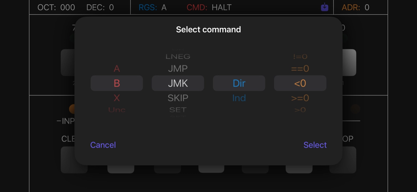Choose the SKIP command option

[178, 98]
